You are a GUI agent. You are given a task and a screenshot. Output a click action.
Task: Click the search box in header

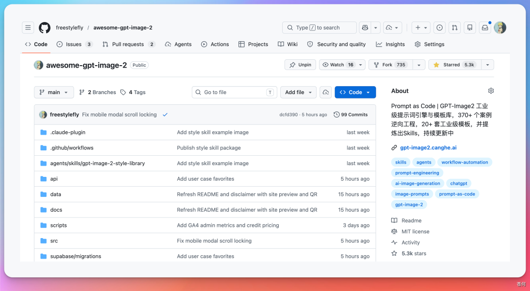(319, 28)
